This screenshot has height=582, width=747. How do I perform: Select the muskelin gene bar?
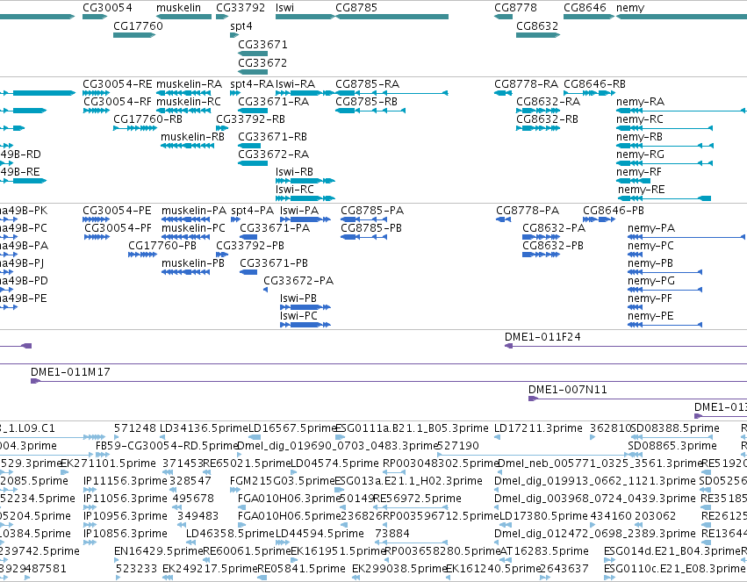coord(183,17)
